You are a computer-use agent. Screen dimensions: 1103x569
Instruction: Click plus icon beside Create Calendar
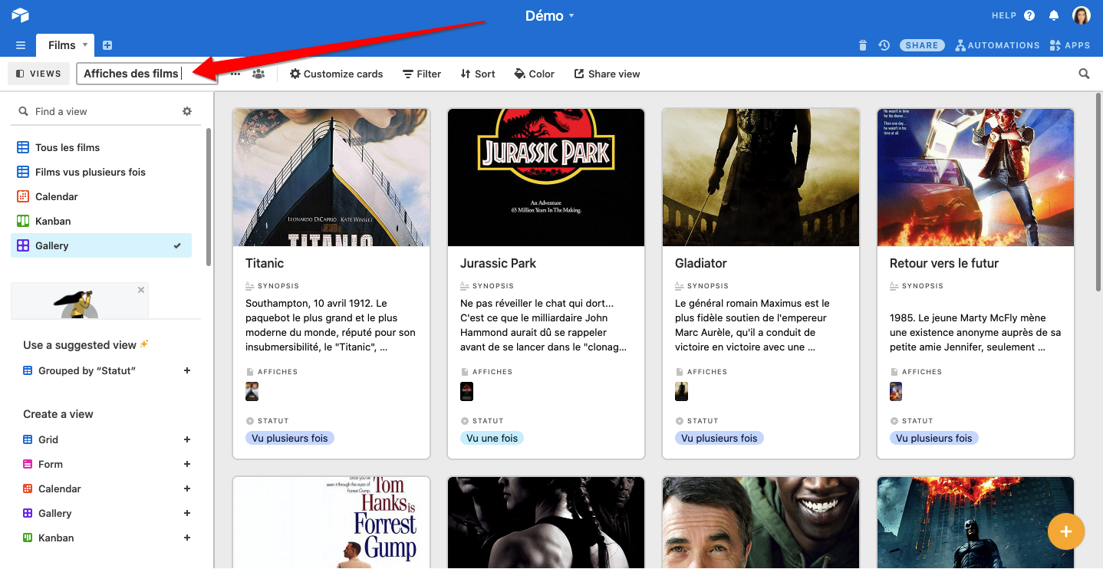[187, 488]
